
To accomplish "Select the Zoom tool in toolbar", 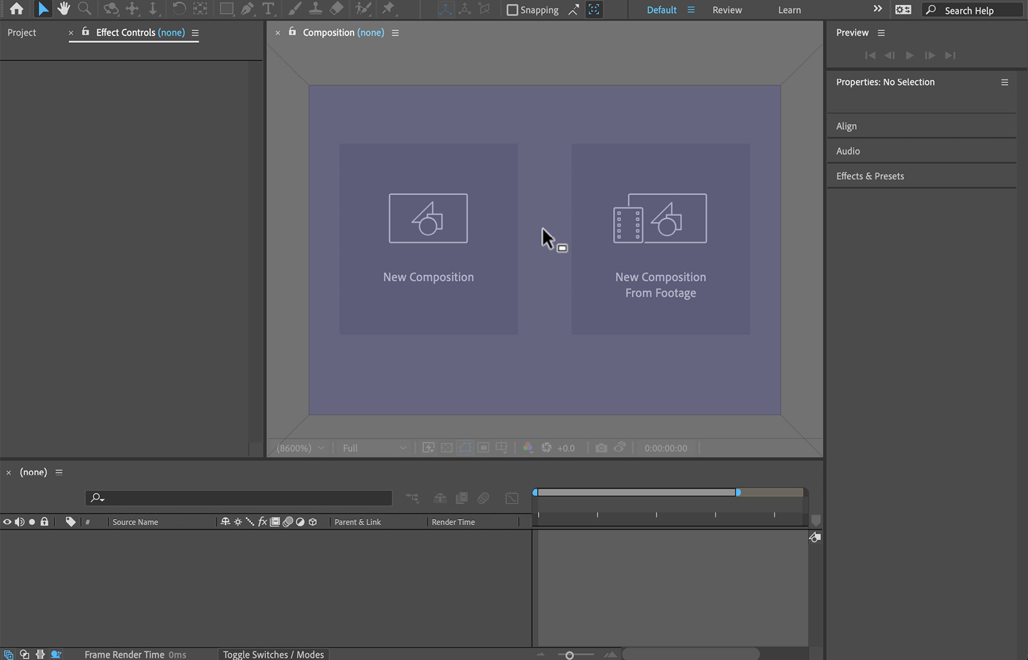I will [x=84, y=9].
